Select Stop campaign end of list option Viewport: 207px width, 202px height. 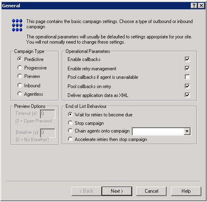(x=70, y=123)
